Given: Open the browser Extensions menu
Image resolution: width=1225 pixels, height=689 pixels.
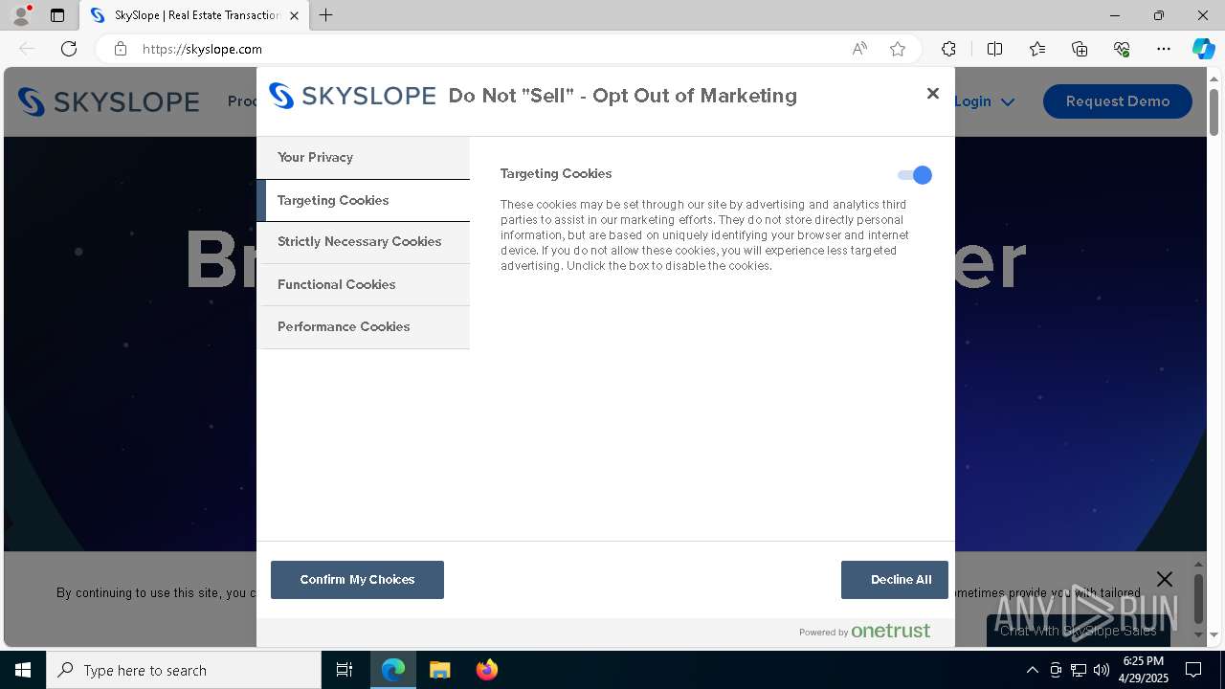Looking at the screenshot, I should coord(948,49).
